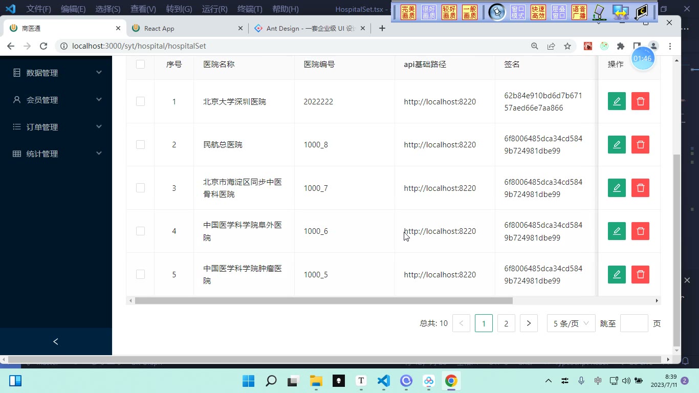This screenshot has width=699, height=393.
Task: Open the 5 条/页 page size dropdown
Action: pyautogui.click(x=571, y=323)
